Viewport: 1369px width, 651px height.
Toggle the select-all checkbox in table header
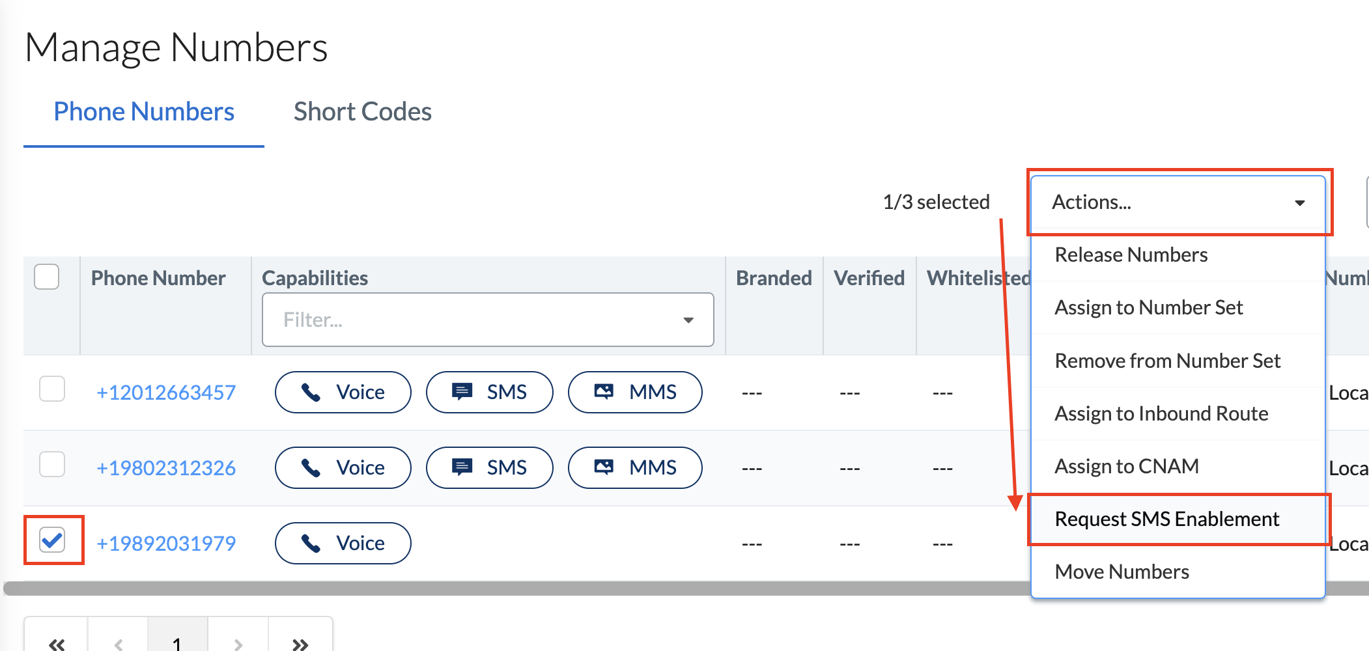click(46, 277)
